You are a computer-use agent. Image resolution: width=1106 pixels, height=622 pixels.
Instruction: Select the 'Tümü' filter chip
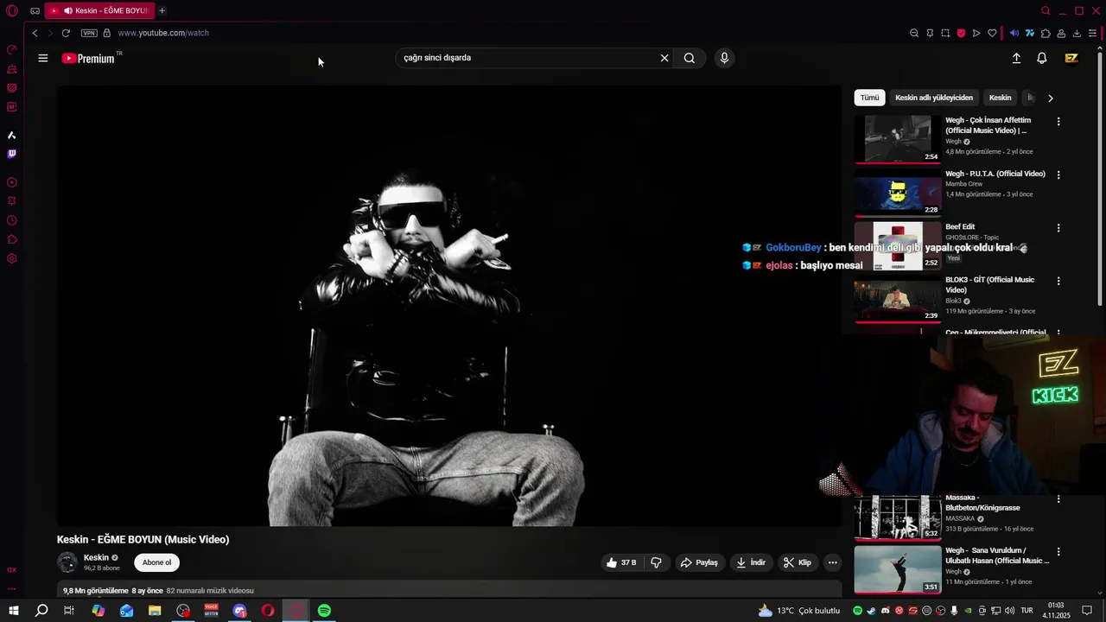click(869, 98)
